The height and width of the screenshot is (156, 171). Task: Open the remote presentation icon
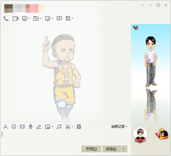pyautogui.click(x=25, y=18)
